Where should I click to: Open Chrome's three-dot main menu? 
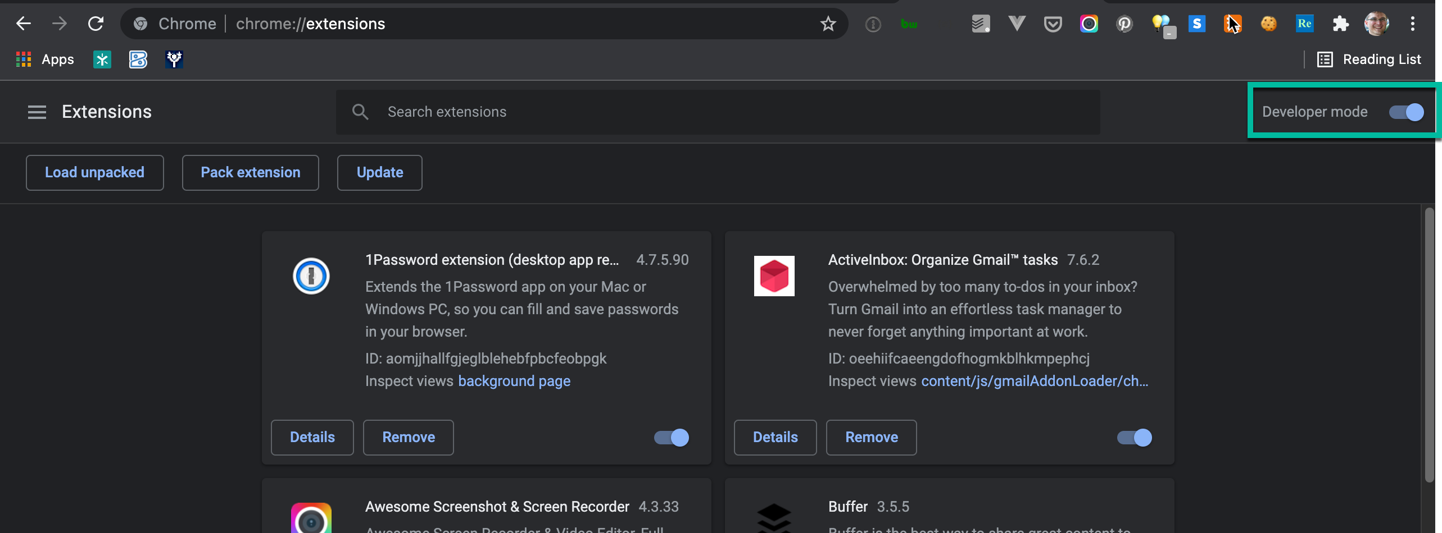click(x=1412, y=24)
